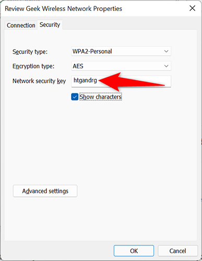The width and height of the screenshot is (202, 261).
Task: Close the Wireless Network Properties window
Action: (x=192, y=8)
